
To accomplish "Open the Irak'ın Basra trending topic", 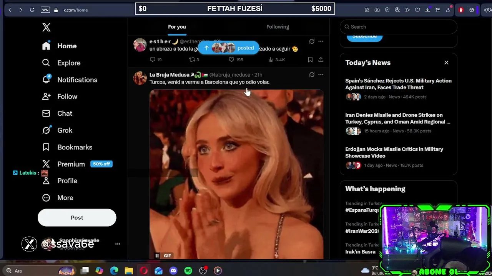I will tap(360, 252).
